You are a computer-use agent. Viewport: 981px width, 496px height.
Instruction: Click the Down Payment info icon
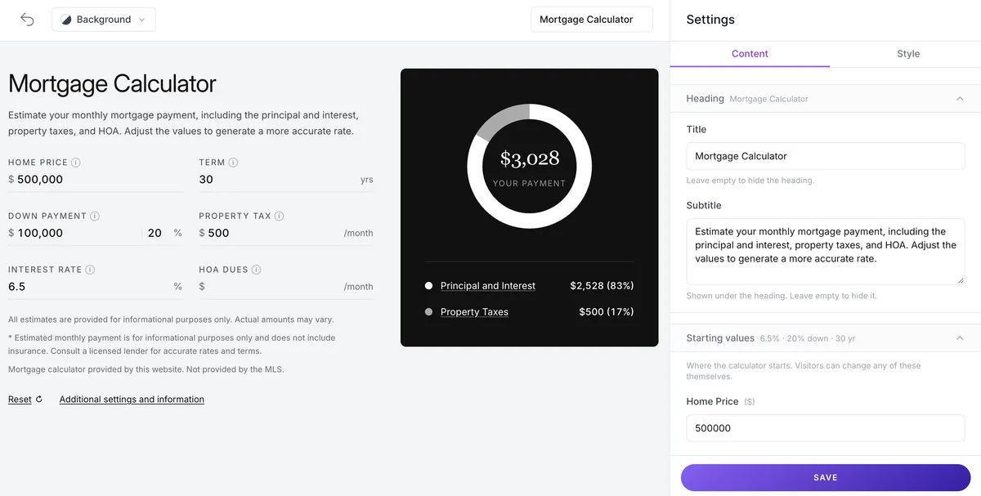pyautogui.click(x=95, y=217)
